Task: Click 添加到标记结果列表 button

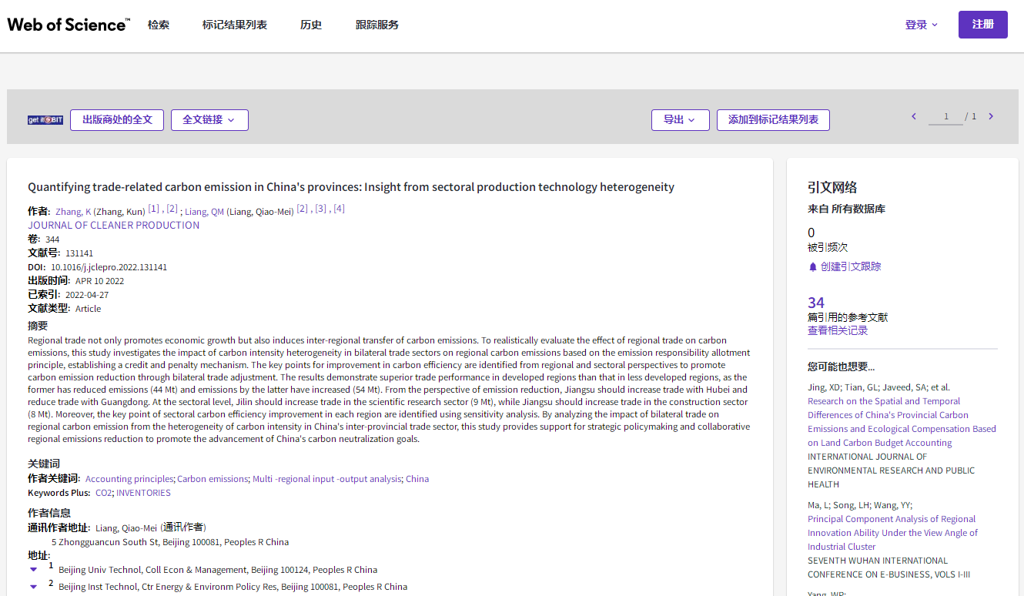Action: tap(773, 120)
